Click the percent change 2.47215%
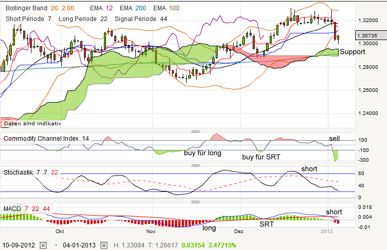This screenshot has height=250, width=387. click(222, 245)
